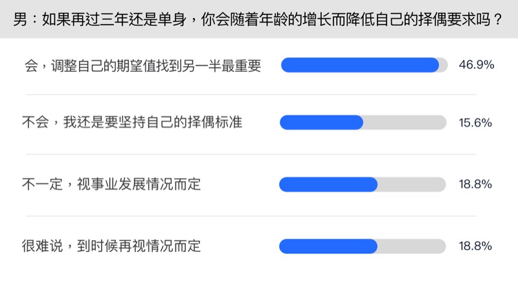Click gray unfilled part of '不一定' bar
The image size is (518, 285).
[412, 185]
